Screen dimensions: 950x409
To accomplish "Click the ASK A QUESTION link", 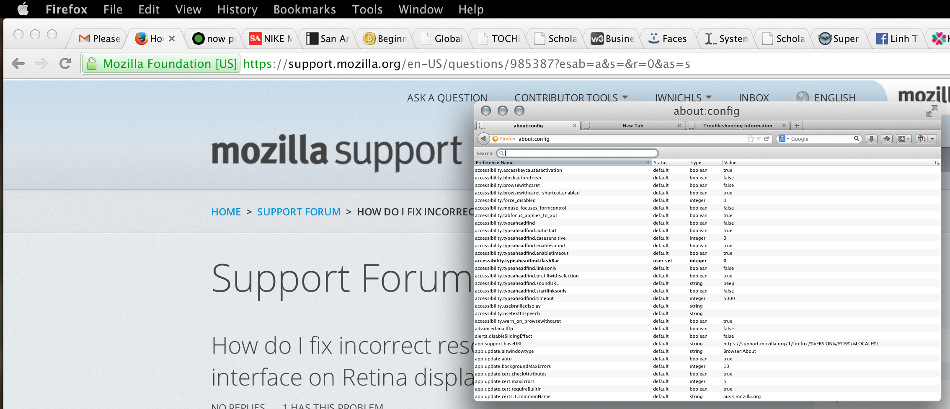I will point(447,98).
